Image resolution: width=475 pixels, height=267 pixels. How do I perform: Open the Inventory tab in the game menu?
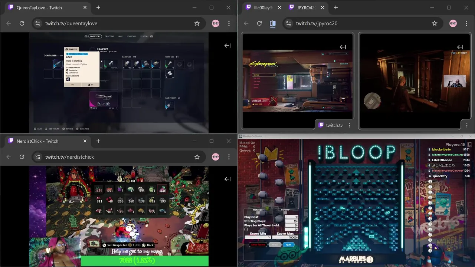pos(95,36)
